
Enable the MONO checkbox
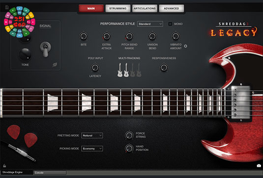[170, 24]
